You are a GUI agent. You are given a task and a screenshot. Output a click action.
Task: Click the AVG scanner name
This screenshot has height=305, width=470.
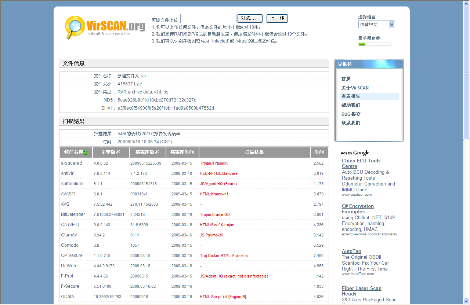65,204
